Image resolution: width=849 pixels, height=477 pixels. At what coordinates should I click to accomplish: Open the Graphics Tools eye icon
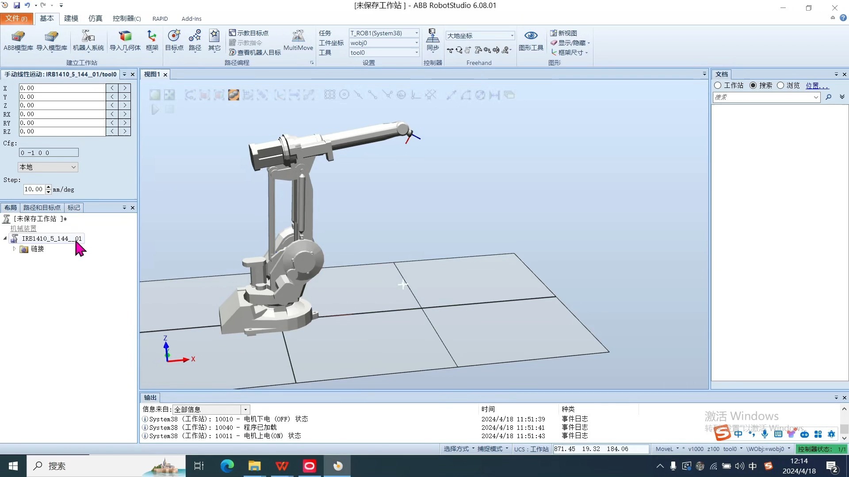(531, 36)
